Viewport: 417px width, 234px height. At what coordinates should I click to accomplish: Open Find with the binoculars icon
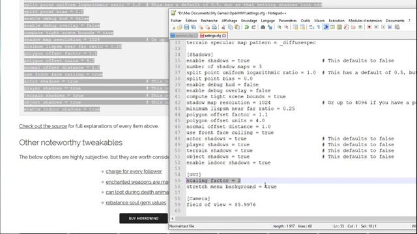pyautogui.click(x=263, y=27)
